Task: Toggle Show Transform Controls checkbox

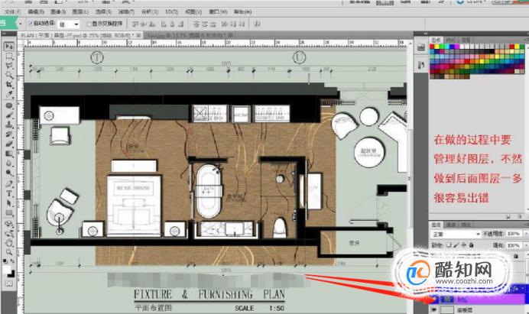Action: (89, 24)
